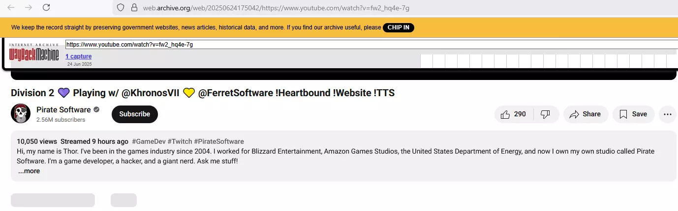The height and width of the screenshot is (211, 678).
Task: Open the three-dot more actions menu
Action: point(667,114)
